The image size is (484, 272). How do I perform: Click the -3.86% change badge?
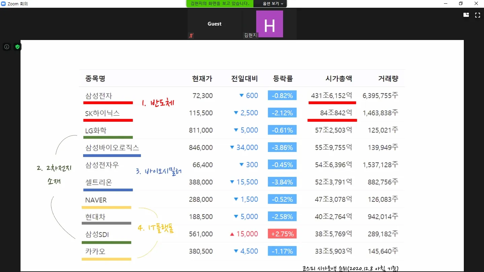pos(282,147)
